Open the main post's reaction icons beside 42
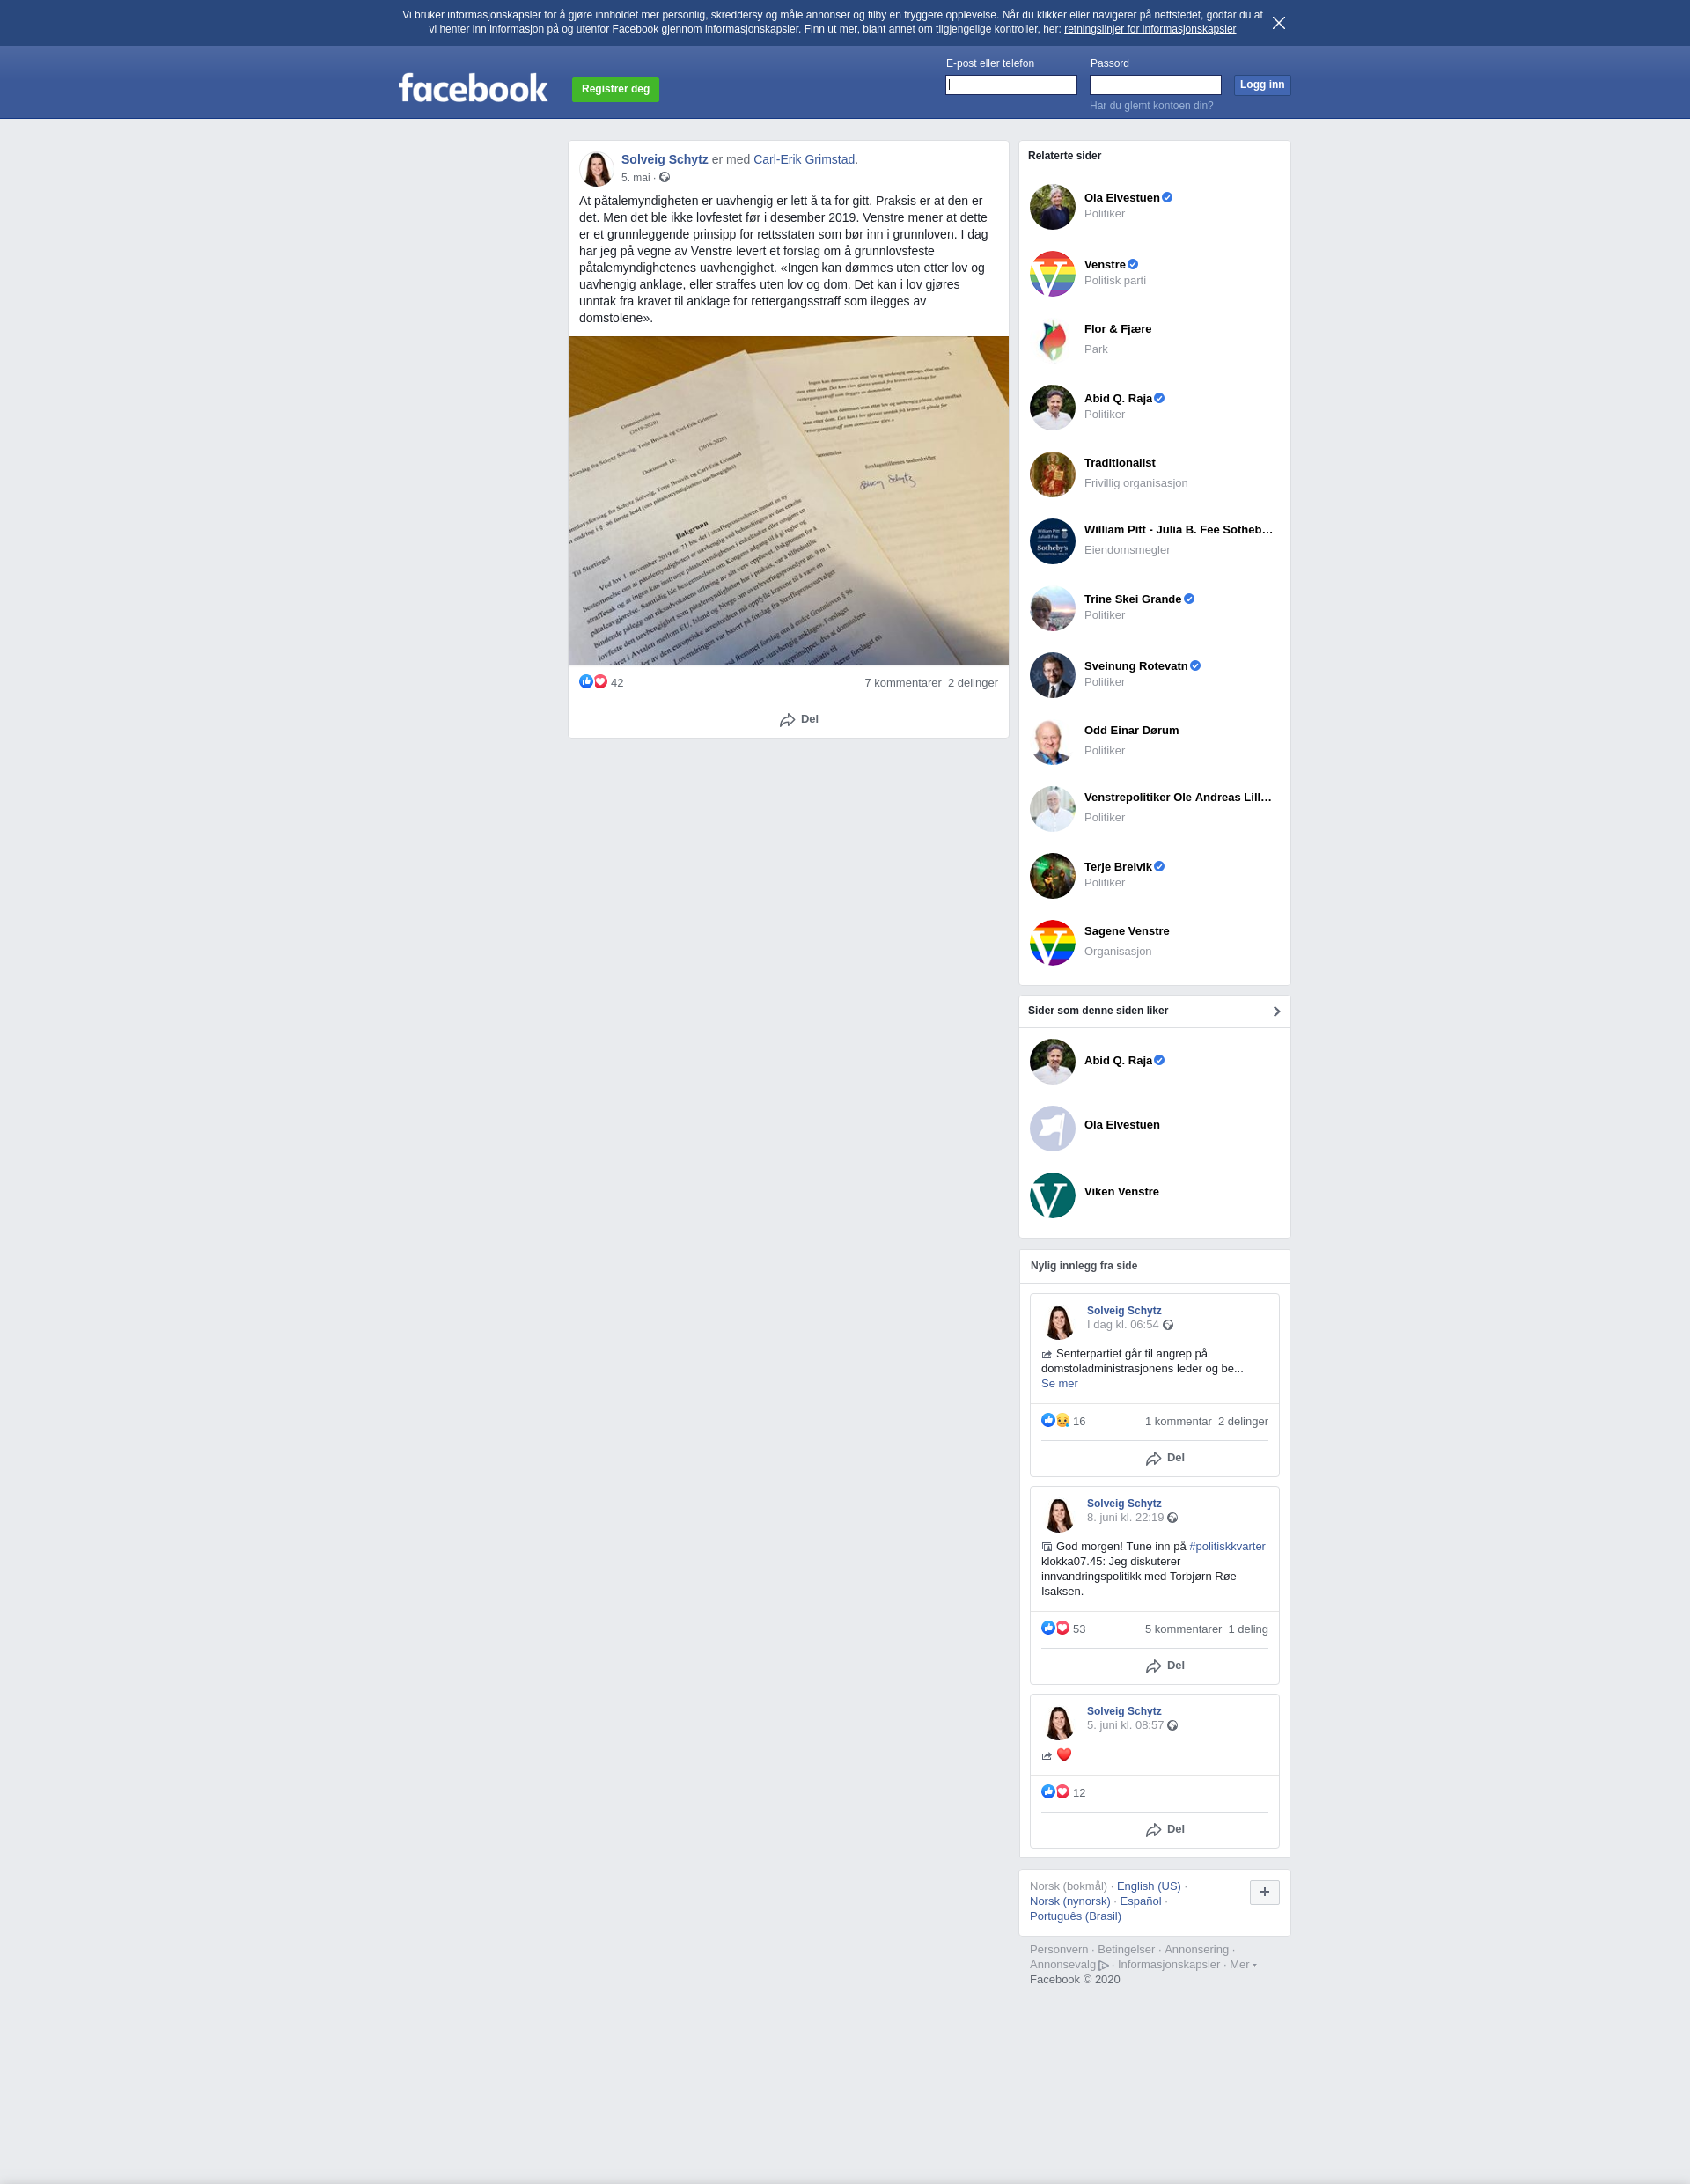Image resolution: width=1690 pixels, height=2184 pixels. 593,682
